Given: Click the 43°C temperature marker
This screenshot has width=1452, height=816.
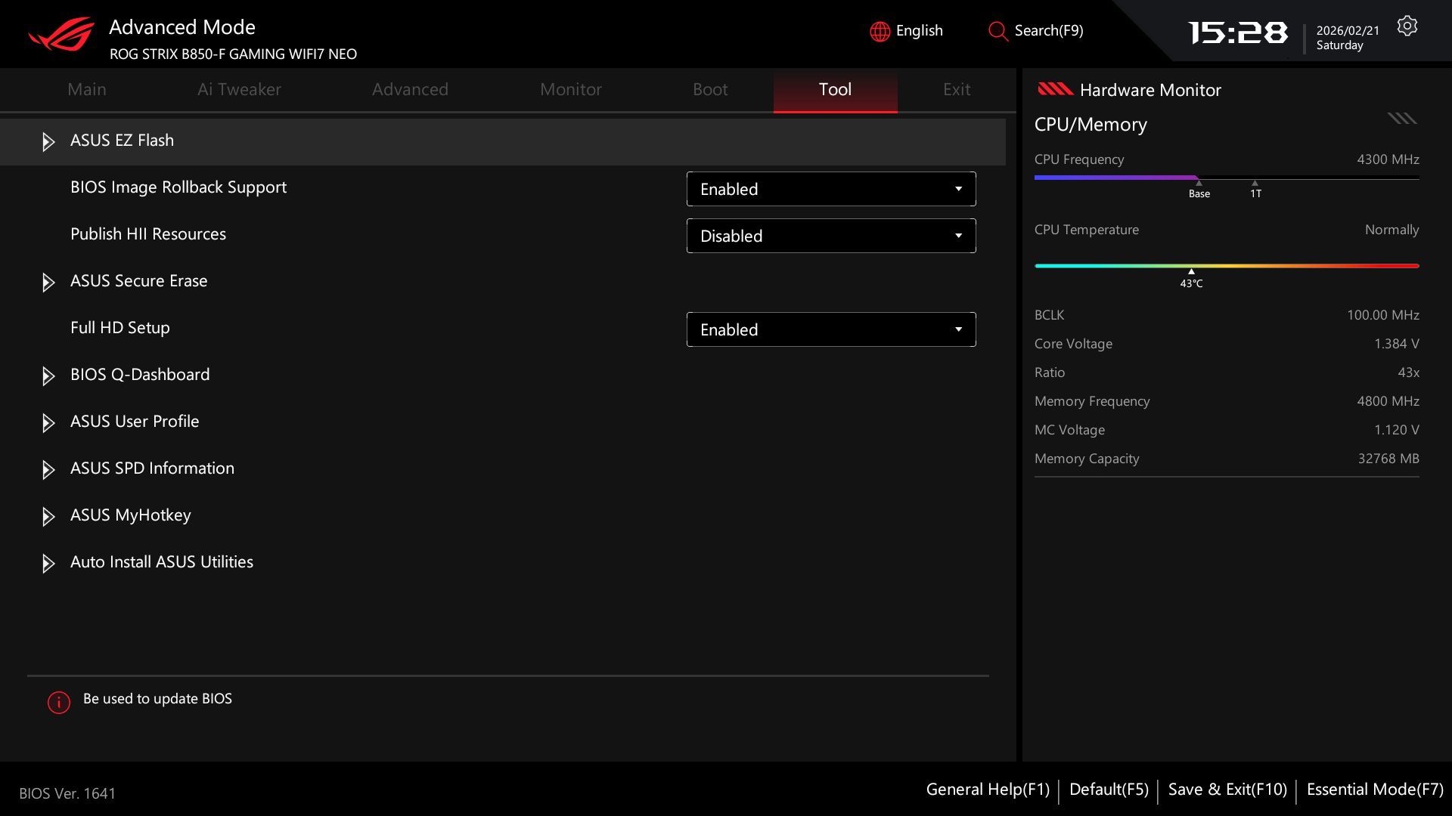Looking at the screenshot, I should click(1191, 280).
